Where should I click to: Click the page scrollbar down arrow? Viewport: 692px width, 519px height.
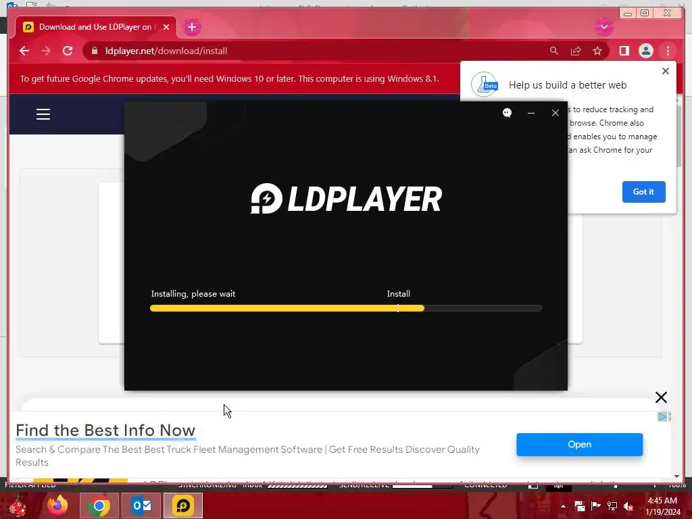click(x=677, y=476)
